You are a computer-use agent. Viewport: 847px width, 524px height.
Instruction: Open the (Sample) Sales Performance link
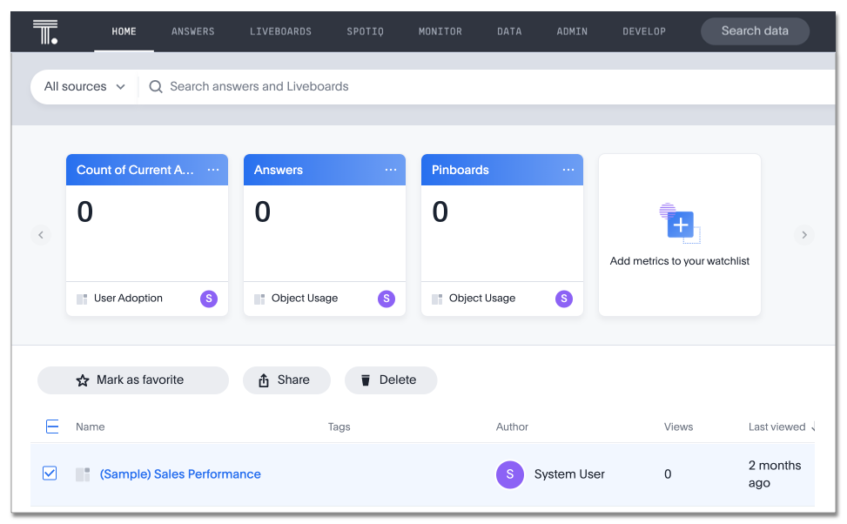pos(180,474)
